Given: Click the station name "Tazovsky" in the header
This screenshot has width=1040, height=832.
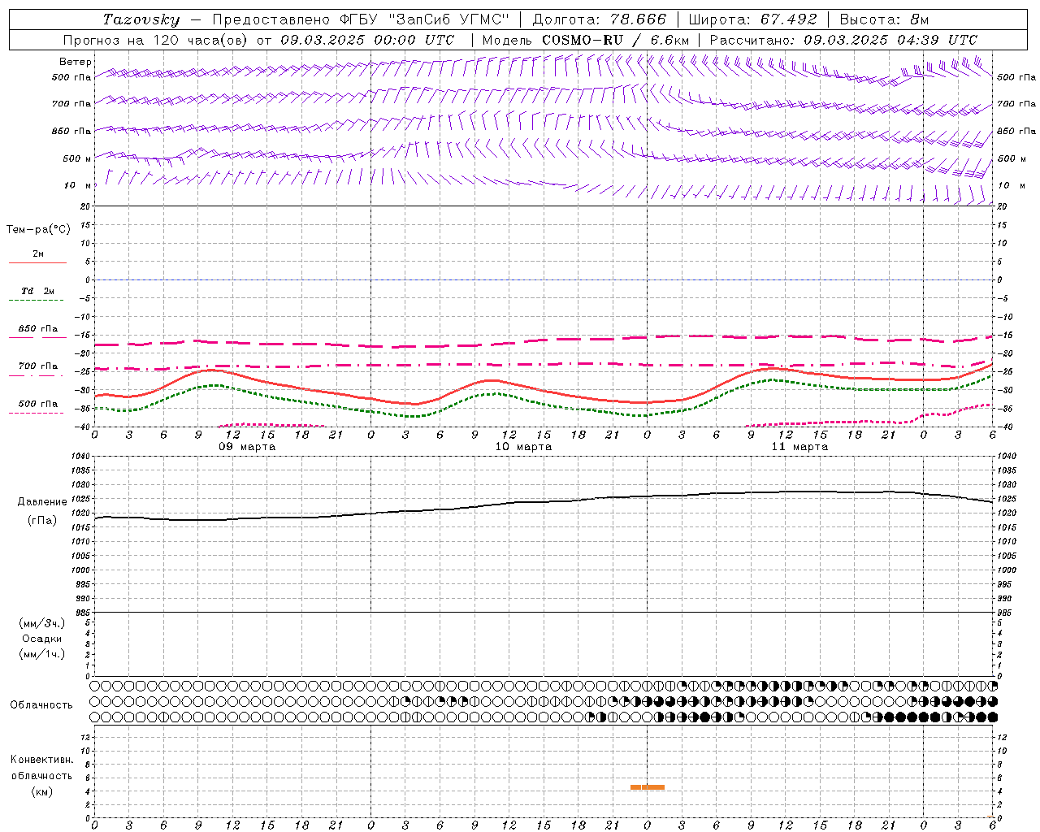Looking at the screenshot, I should click(x=141, y=19).
